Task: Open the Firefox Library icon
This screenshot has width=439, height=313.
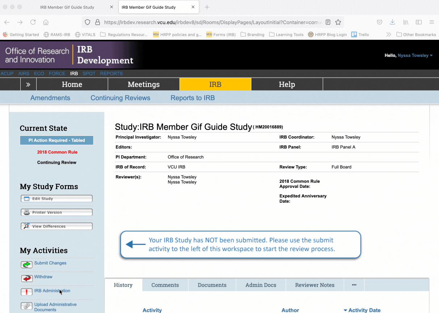Action: (x=406, y=22)
